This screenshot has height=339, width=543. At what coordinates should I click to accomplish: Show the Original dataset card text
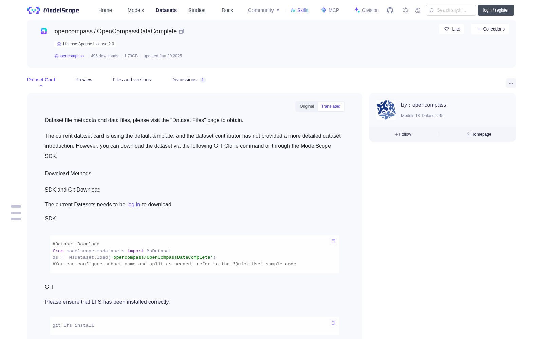click(x=307, y=106)
